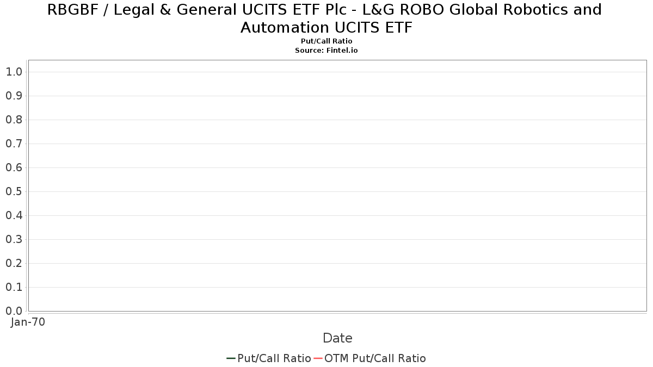653x367 pixels.
Task: Click the 0.5 y-axis label
Action: [14, 191]
